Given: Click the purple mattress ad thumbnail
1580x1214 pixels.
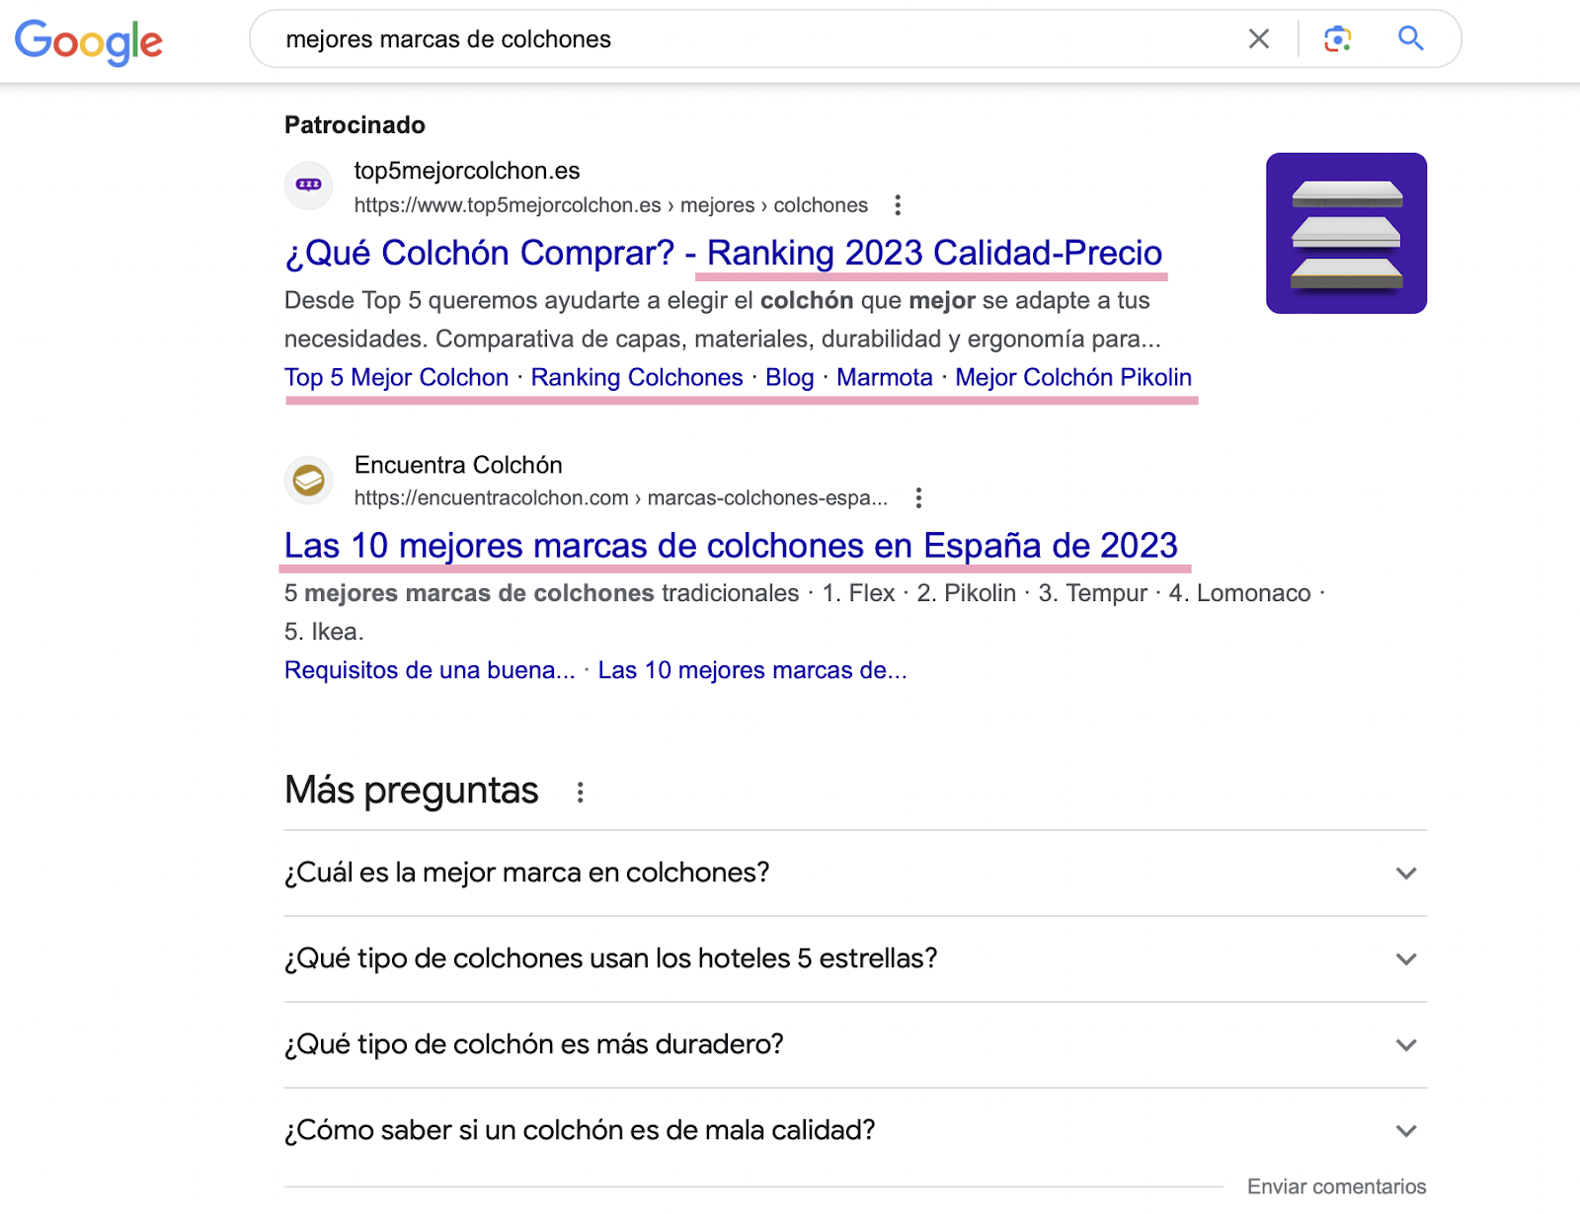Looking at the screenshot, I should tap(1346, 232).
